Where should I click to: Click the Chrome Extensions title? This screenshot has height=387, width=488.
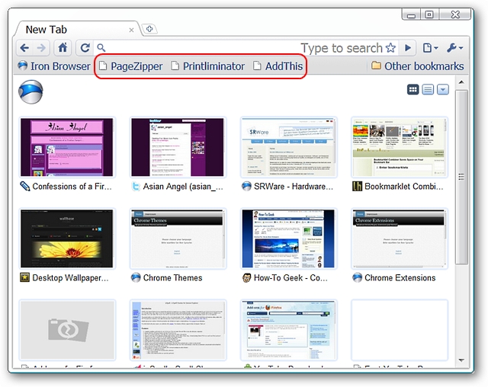[x=400, y=278]
